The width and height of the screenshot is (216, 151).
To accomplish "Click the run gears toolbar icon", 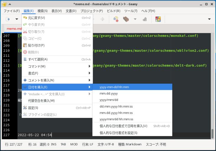I will 145,19.
